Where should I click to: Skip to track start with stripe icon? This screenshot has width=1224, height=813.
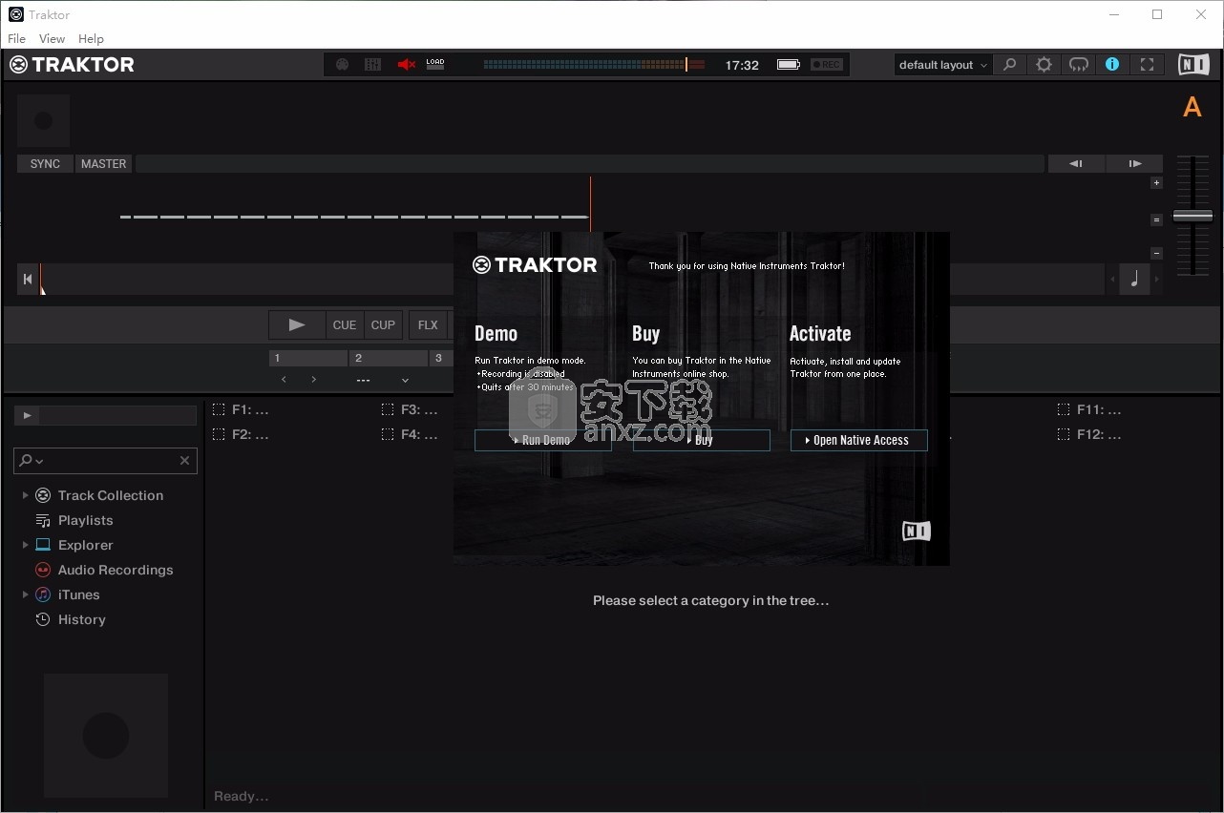tap(28, 279)
